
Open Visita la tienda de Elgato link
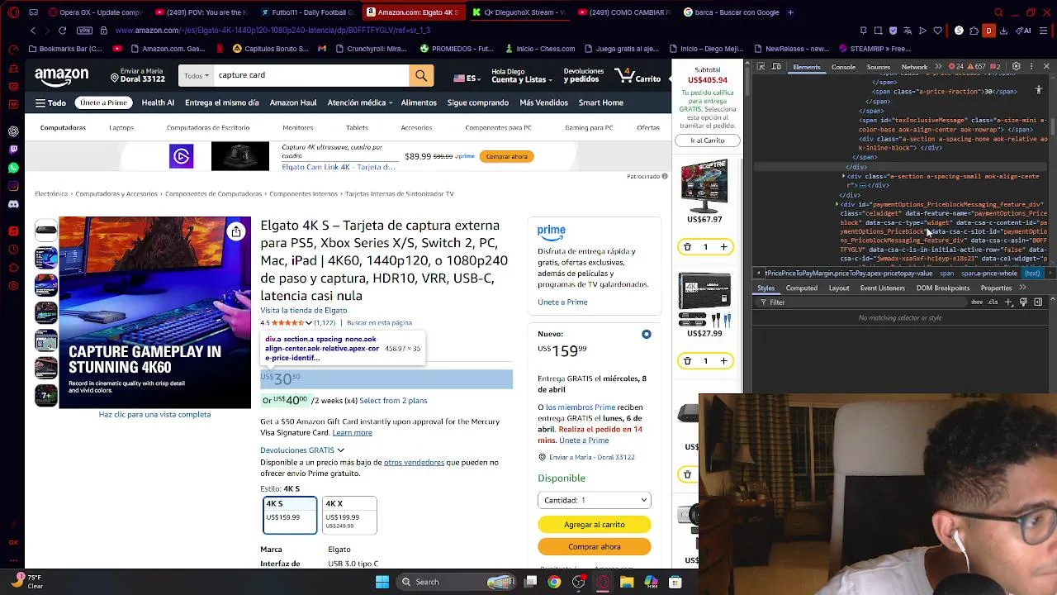(303, 311)
